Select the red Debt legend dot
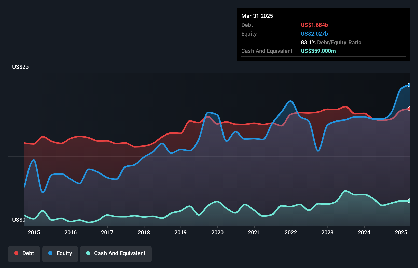Viewport: 418px width, 268px height. (16, 253)
